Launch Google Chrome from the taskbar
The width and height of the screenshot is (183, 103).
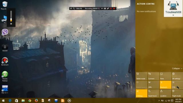click(30, 100)
